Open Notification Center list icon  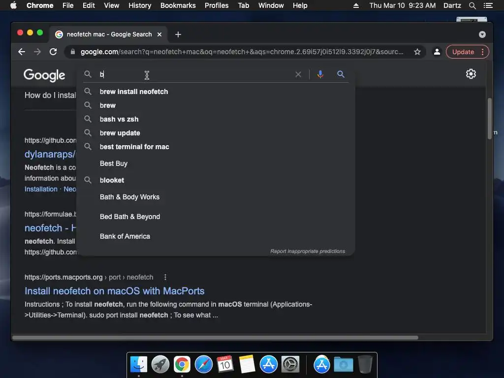tap(488, 5)
